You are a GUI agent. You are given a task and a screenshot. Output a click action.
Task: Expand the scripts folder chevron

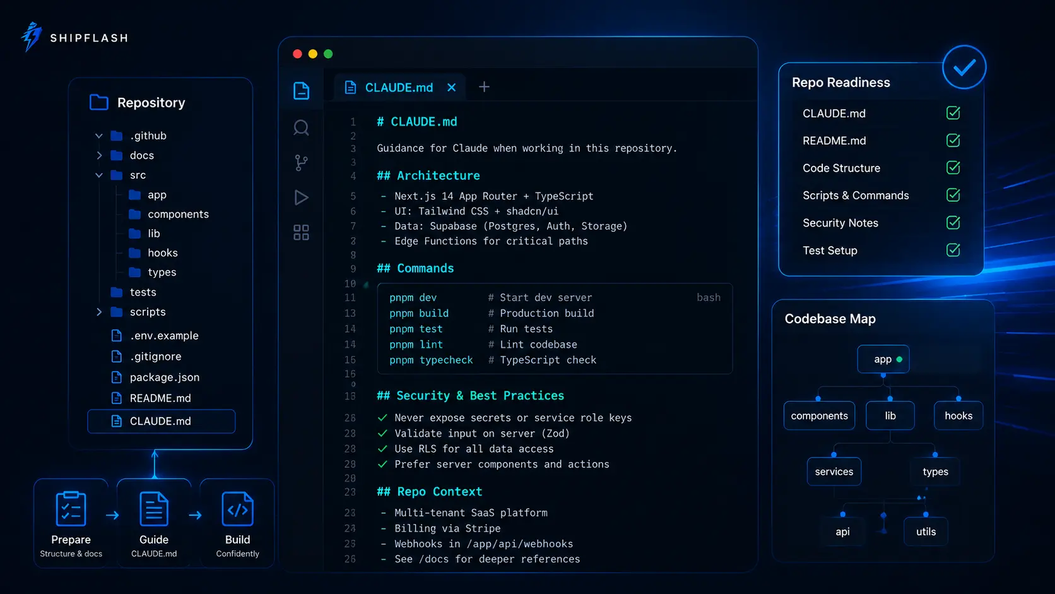[98, 312]
